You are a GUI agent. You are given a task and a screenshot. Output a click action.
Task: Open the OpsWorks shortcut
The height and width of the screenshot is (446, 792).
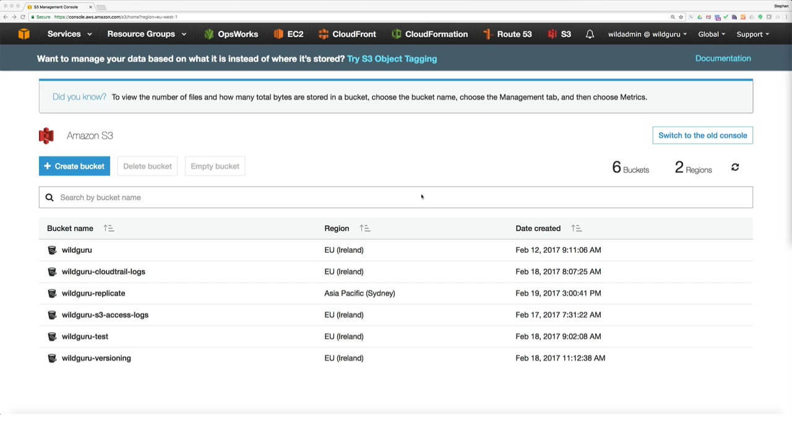(x=231, y=34)
